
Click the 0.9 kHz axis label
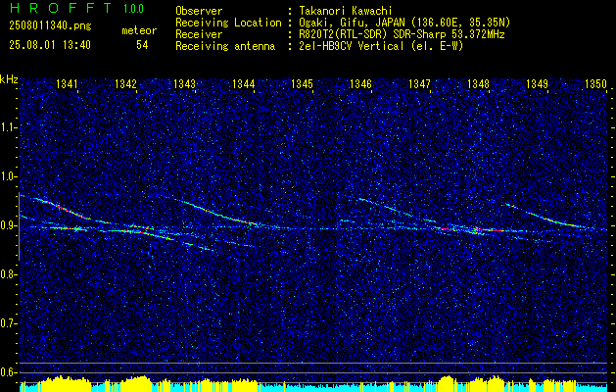[x=8, y=225]
